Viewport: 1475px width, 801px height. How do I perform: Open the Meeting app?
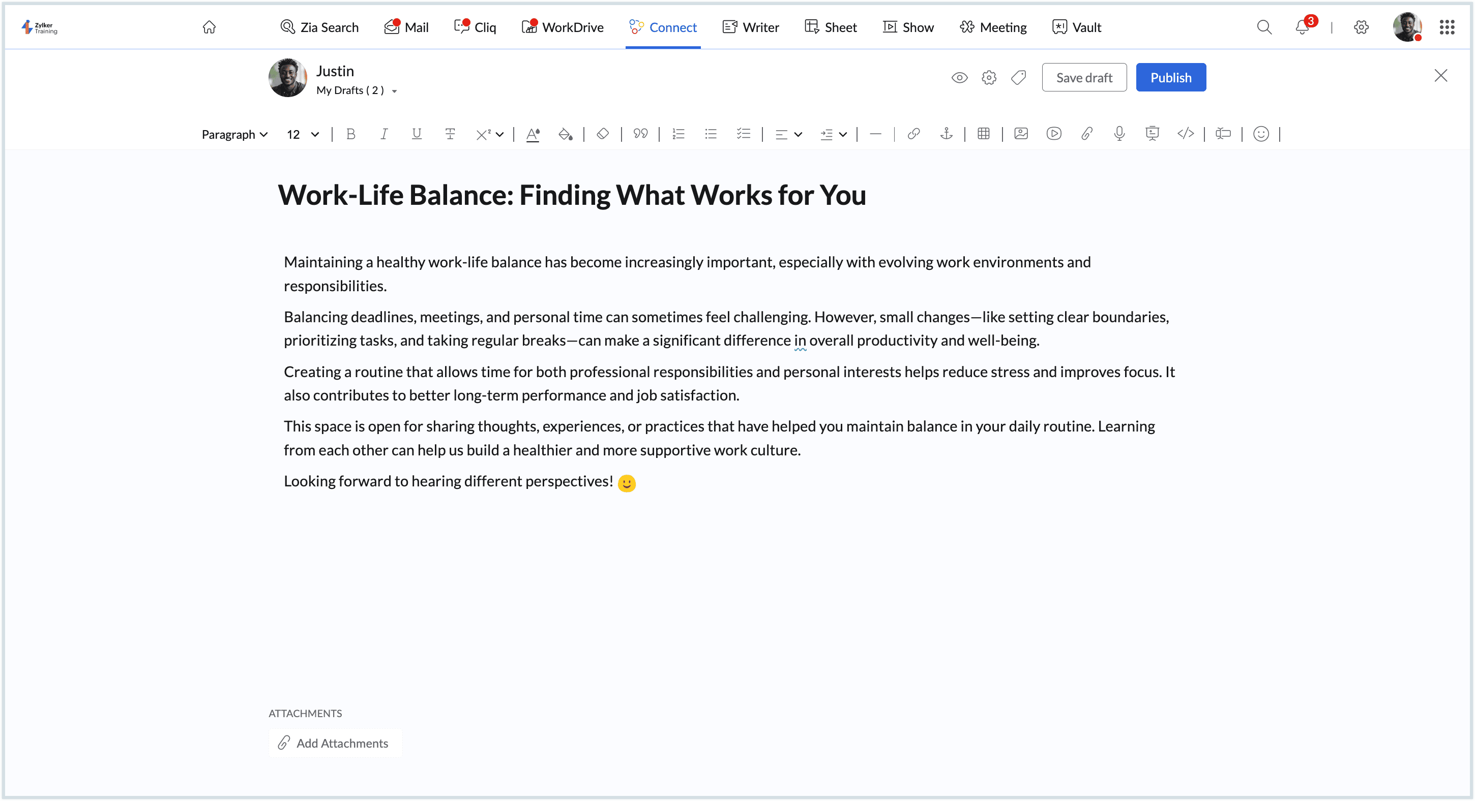tap(992, 27)
